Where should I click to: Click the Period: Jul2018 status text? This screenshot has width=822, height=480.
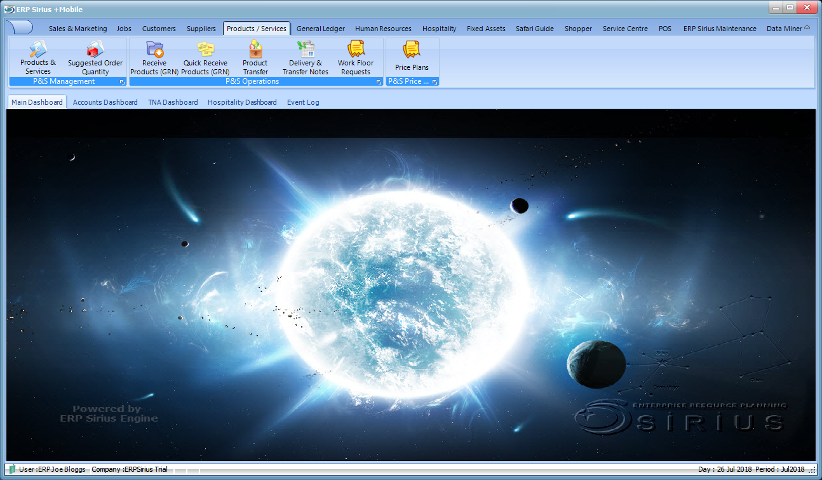click(780, 469)
